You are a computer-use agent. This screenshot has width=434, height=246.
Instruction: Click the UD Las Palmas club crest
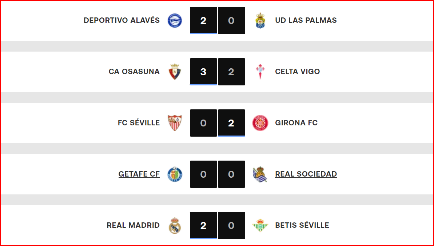(260, 20)
